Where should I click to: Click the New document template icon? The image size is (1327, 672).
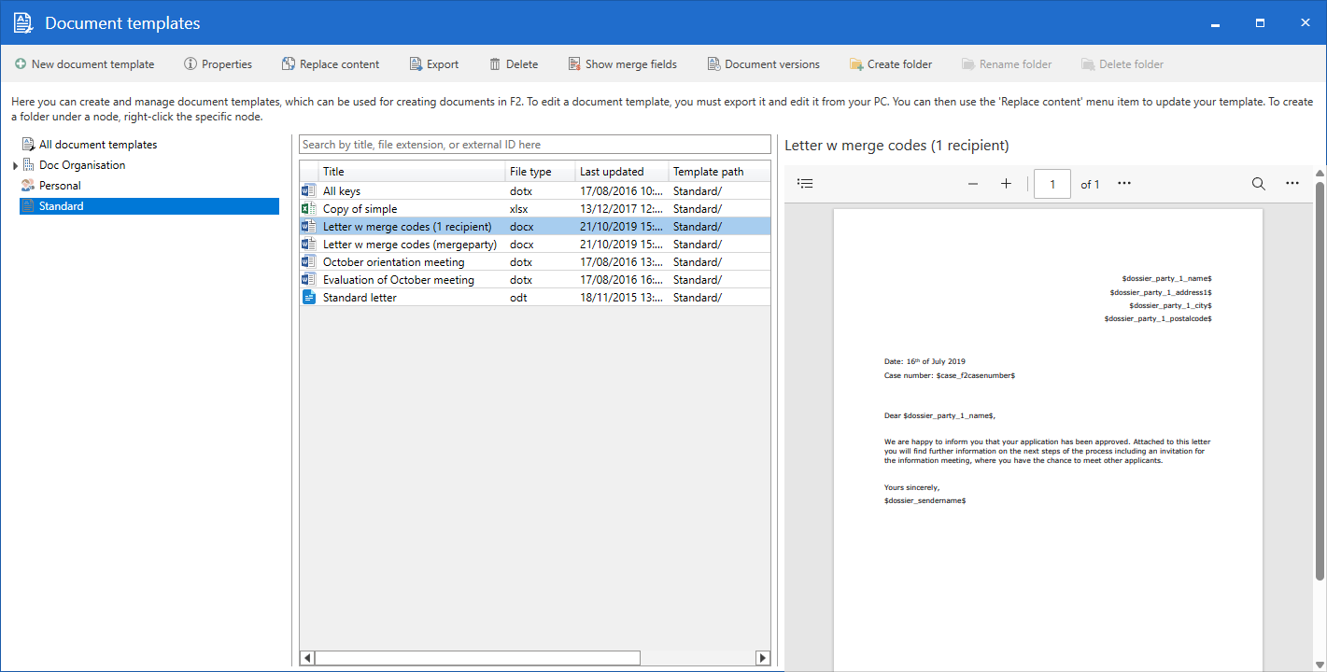(21, 64)
